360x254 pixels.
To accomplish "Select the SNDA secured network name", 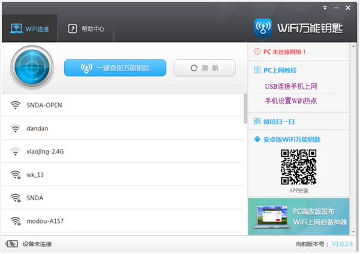I will (x=35, y=198).
